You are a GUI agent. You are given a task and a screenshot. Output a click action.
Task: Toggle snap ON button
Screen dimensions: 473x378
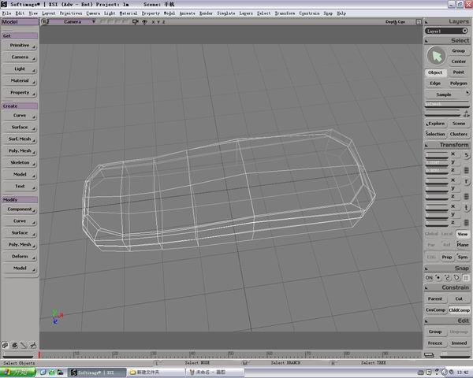point(429,278)
